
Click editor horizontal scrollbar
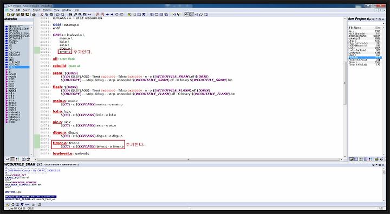pyautogui.click(x=188, y=159)
